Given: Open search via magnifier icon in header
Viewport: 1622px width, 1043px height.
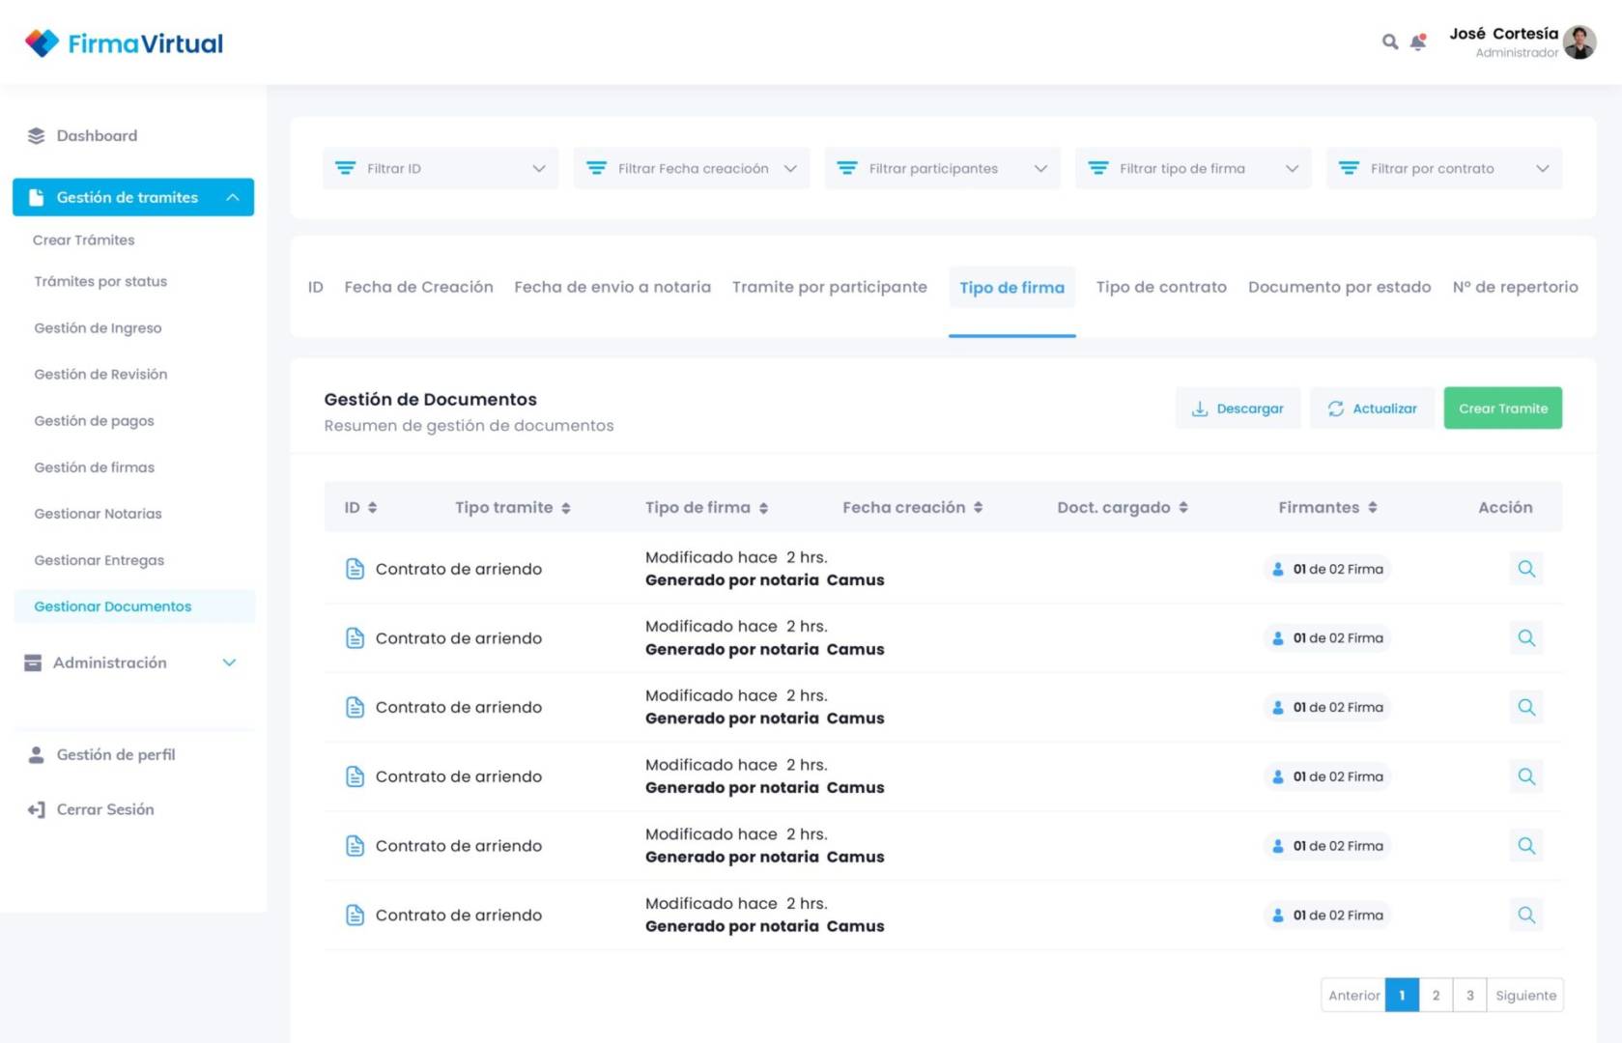Looking at the screenshot, I should point(1389,42).
